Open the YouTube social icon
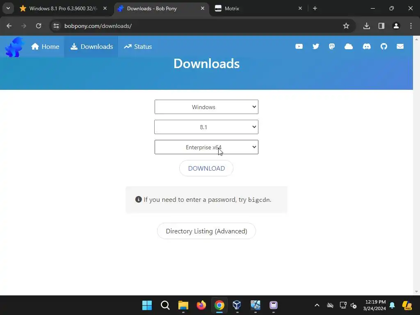 tap(299, 46)
